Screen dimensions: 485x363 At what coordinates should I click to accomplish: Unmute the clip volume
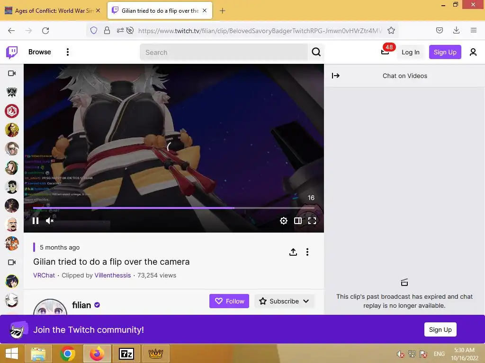click(x=50, y=220)
